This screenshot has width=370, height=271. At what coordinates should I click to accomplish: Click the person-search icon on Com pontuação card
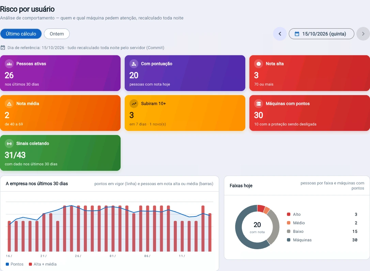pyautogui.click(x=134, y=64)
